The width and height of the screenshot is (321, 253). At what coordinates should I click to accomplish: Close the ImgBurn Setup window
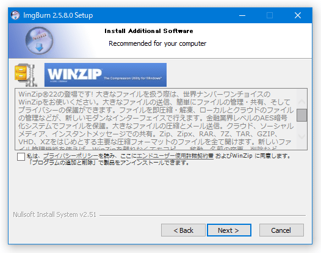(298, 15)
